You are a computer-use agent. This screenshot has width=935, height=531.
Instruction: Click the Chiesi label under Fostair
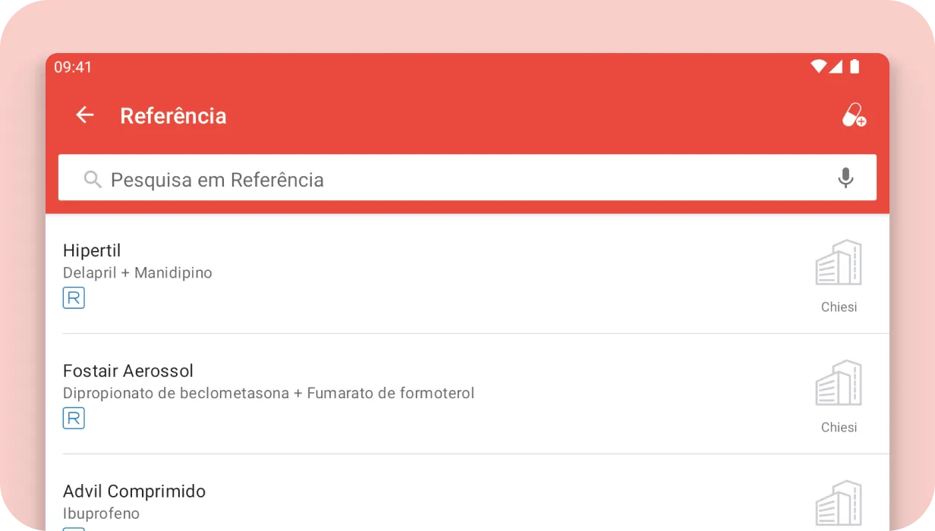[839, 428]
